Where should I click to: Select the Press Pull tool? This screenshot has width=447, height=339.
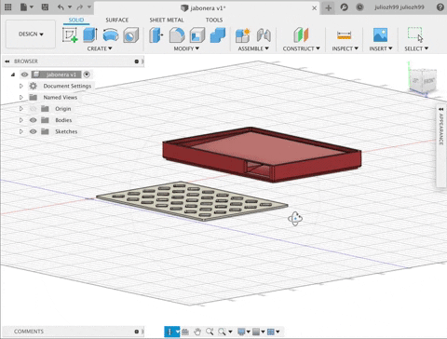click(x=156, y=34)
